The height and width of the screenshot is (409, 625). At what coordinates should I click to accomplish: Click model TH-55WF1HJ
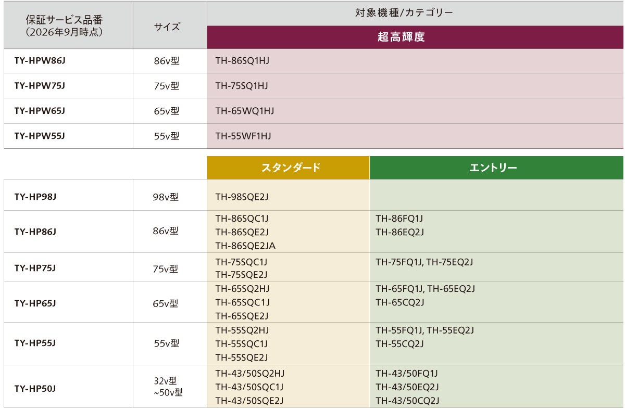click(x=243, y=136)
